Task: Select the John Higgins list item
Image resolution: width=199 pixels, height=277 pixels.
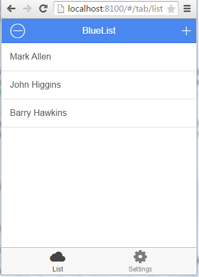Action: pos(99,85)
